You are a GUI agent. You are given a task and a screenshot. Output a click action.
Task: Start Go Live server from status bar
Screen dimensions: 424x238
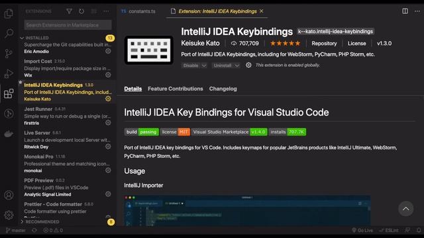coord(362,230)
